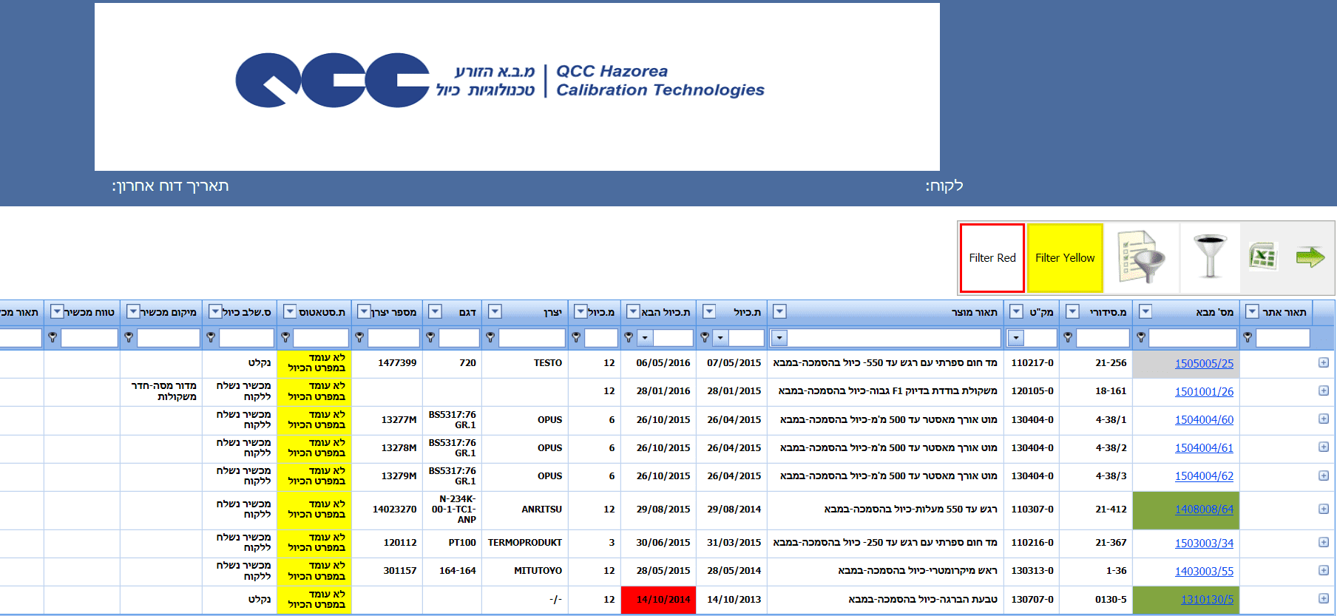Viewport: 1337px width, 616px height.
Task: Click the Excel export icon
Action: tap(1262, 257)
